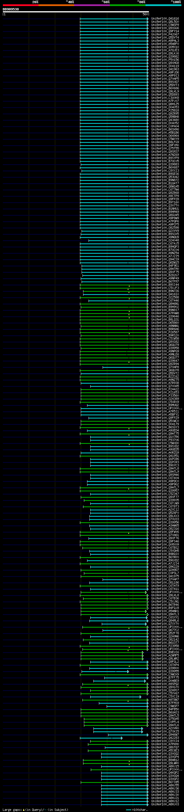
Task: Open hit UniRef100_Q41616
Action: click(165, 19)
